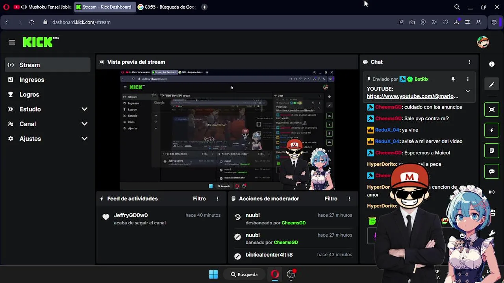This screenshot has width=504, height=283.
Task: Open a new browser tab
Action: [204, 7]
